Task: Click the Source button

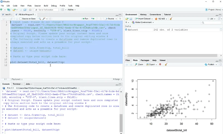Action: click(x=110, y=19)
